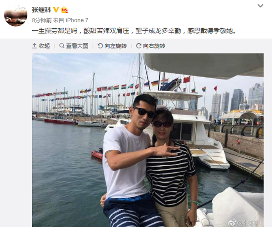Image resolution: width=272 pixels, height=227 pixels.
Task: Open the poster's profile avatar
Action: pyautogui.click(x=16, y=15)
